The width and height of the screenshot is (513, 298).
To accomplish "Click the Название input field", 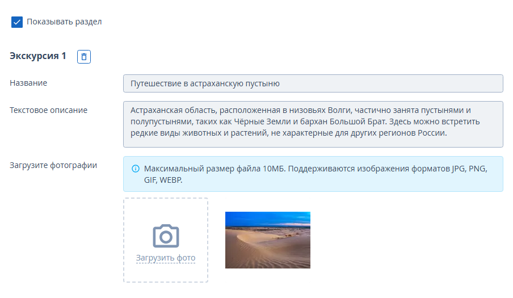I will 313,83.
